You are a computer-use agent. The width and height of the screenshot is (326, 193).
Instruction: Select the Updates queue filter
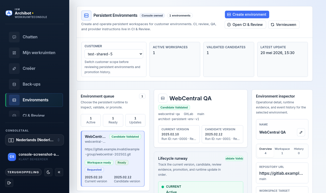pos(135,120)
